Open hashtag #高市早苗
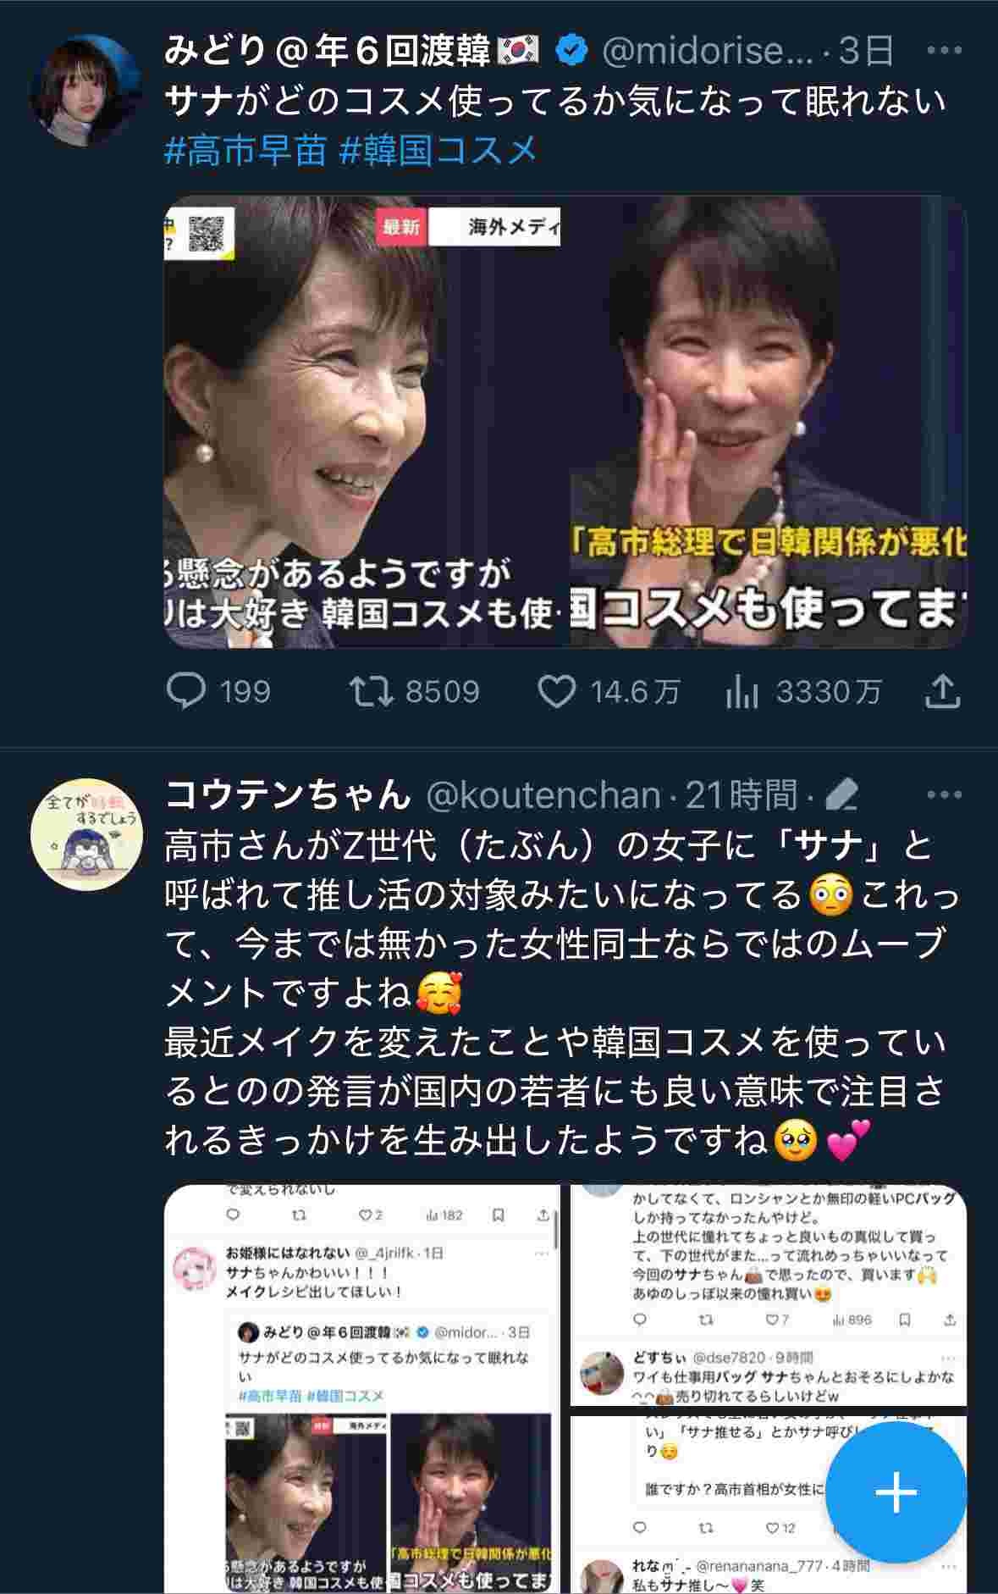 (x=245, y=151)
